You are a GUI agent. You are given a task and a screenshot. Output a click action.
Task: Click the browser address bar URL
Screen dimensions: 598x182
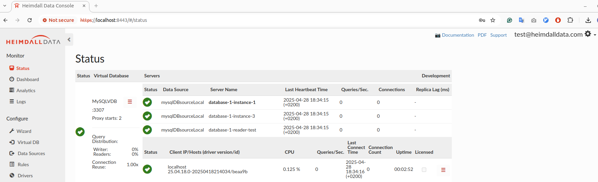tap(114, 20)
